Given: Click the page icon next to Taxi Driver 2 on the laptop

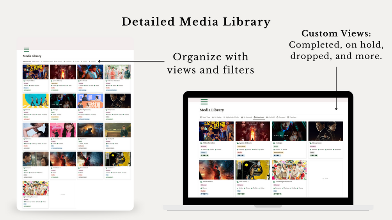Looking at the screenshot, I should click(x=238, y=181).
